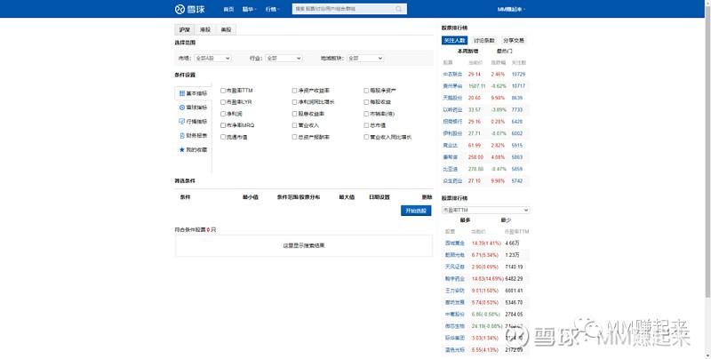The image size is (711, 359).
Task: Select the 关注人数 ranking tab
Action: (455, 40)
